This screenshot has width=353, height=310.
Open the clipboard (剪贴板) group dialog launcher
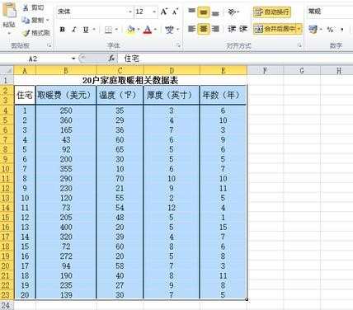(49, 46)
